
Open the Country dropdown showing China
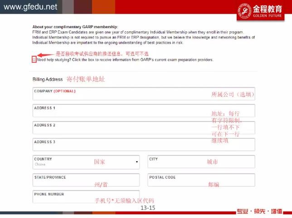click(x=86, y=162)
